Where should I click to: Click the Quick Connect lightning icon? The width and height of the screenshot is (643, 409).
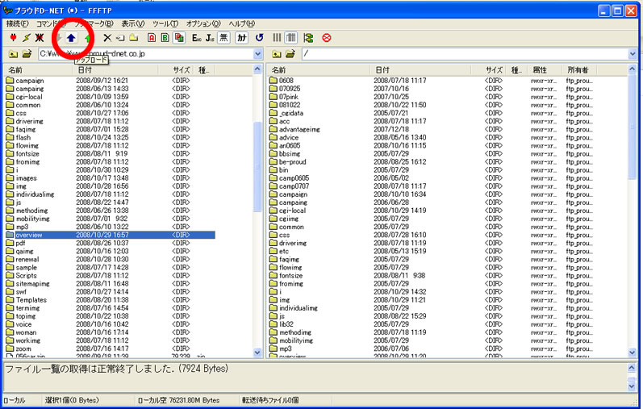tap(26, 38)
